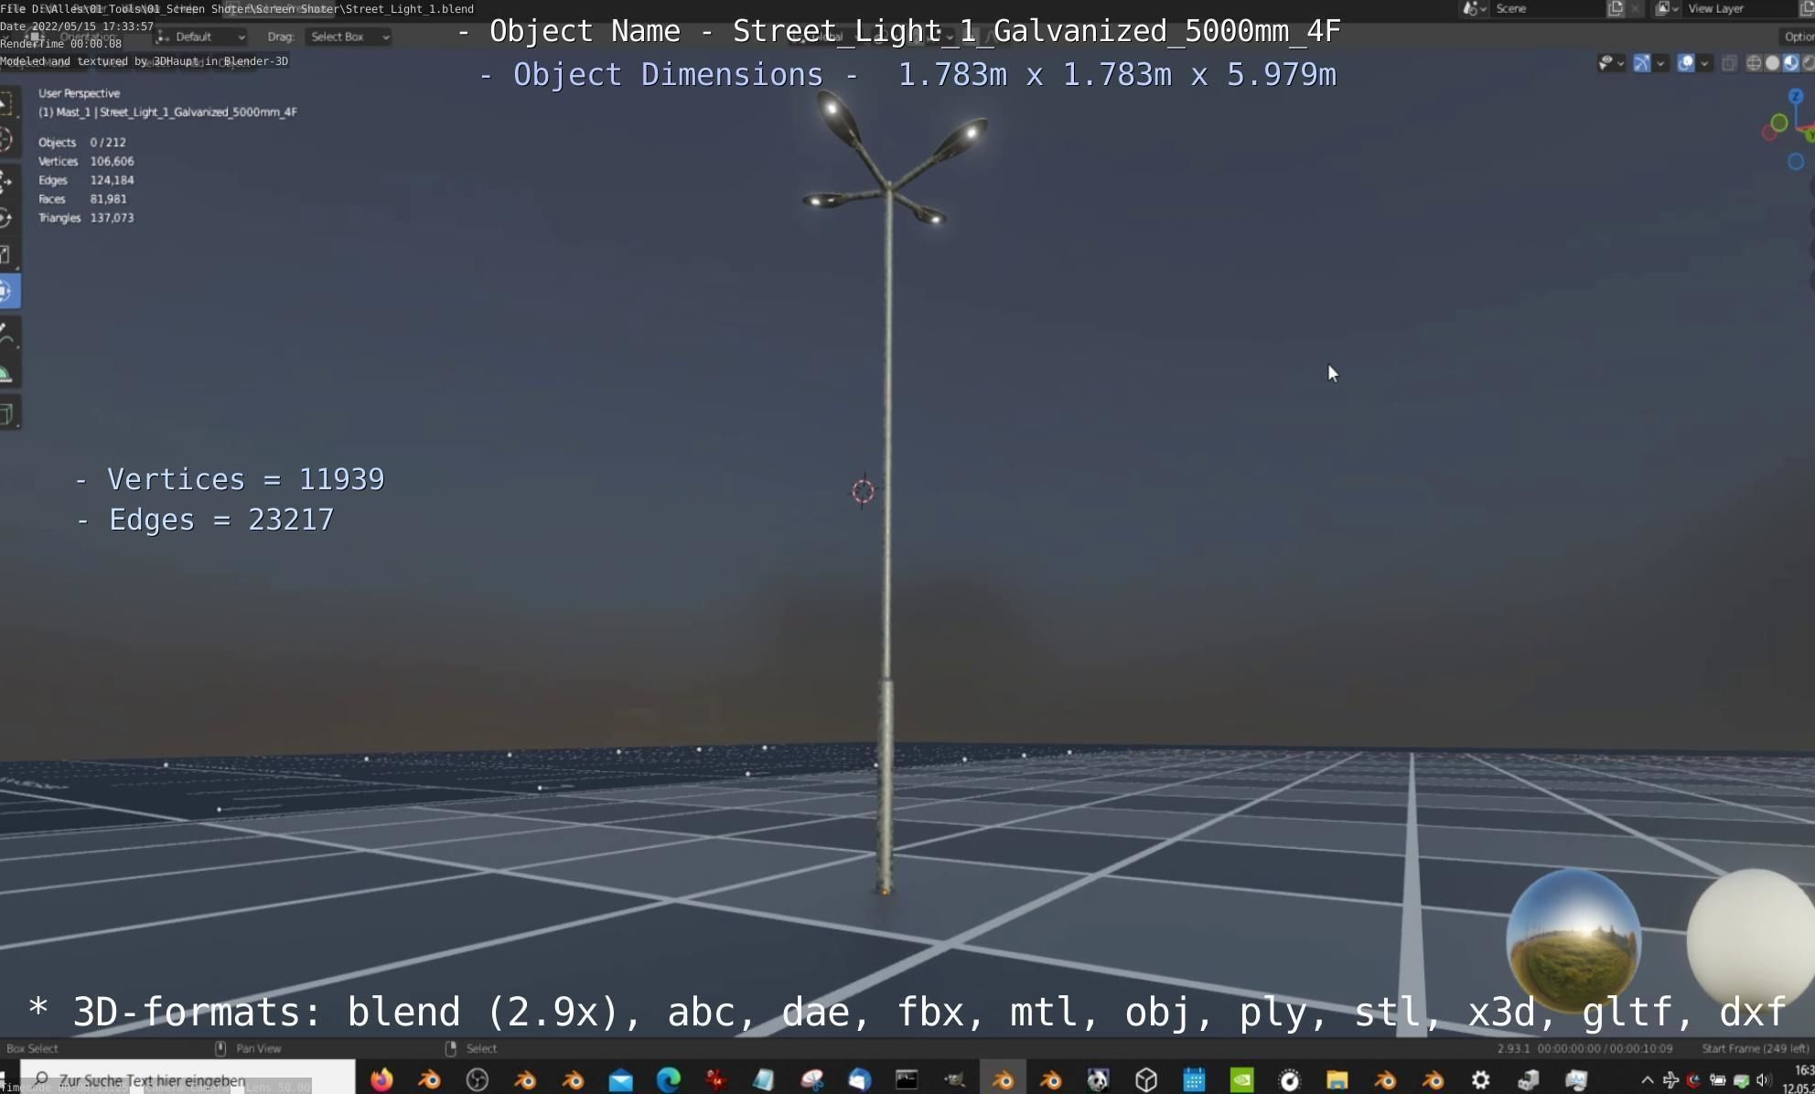Click the white matcap preview sphere
The image size is (1815, 1094).
[1751, 940]
